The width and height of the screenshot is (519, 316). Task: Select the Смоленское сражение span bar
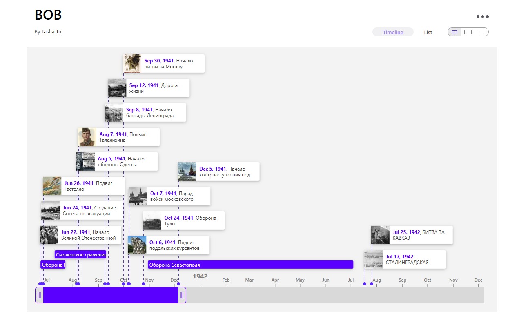click(x=80, y=254)
